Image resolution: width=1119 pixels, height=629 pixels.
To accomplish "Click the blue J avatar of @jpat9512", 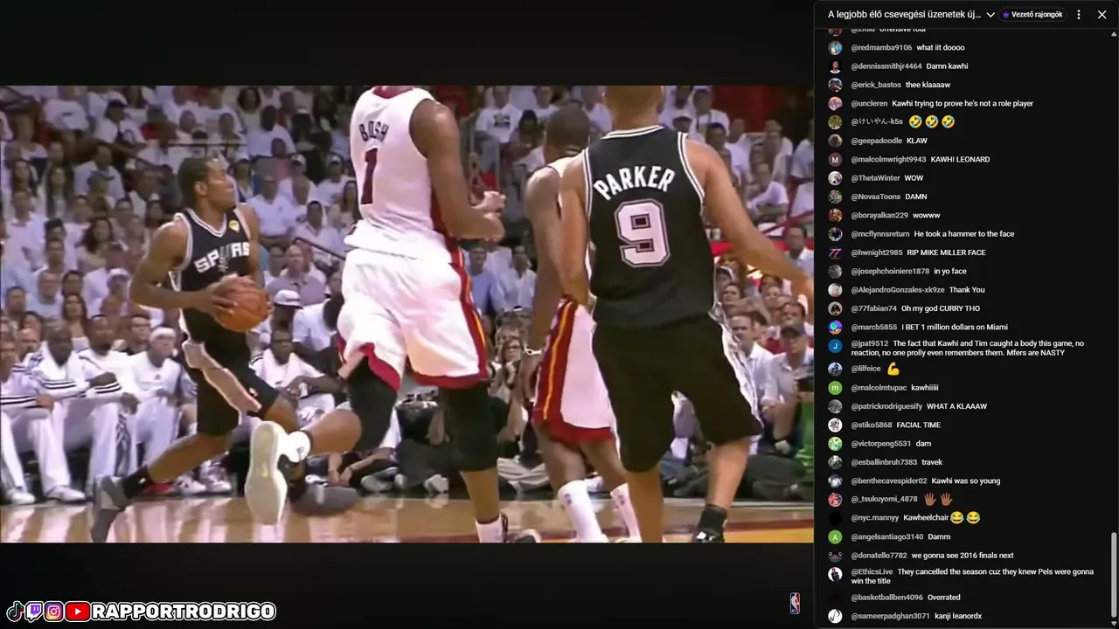I will point(835,346).
